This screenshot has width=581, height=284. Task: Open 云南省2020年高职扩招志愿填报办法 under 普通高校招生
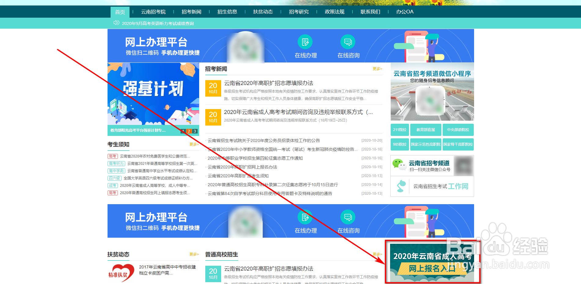click(269, 269)
